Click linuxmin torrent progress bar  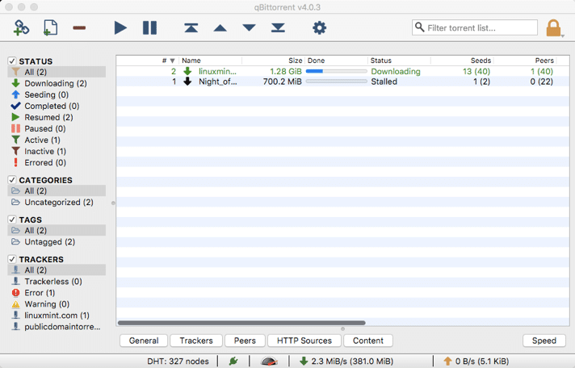(x=336, y=72)
